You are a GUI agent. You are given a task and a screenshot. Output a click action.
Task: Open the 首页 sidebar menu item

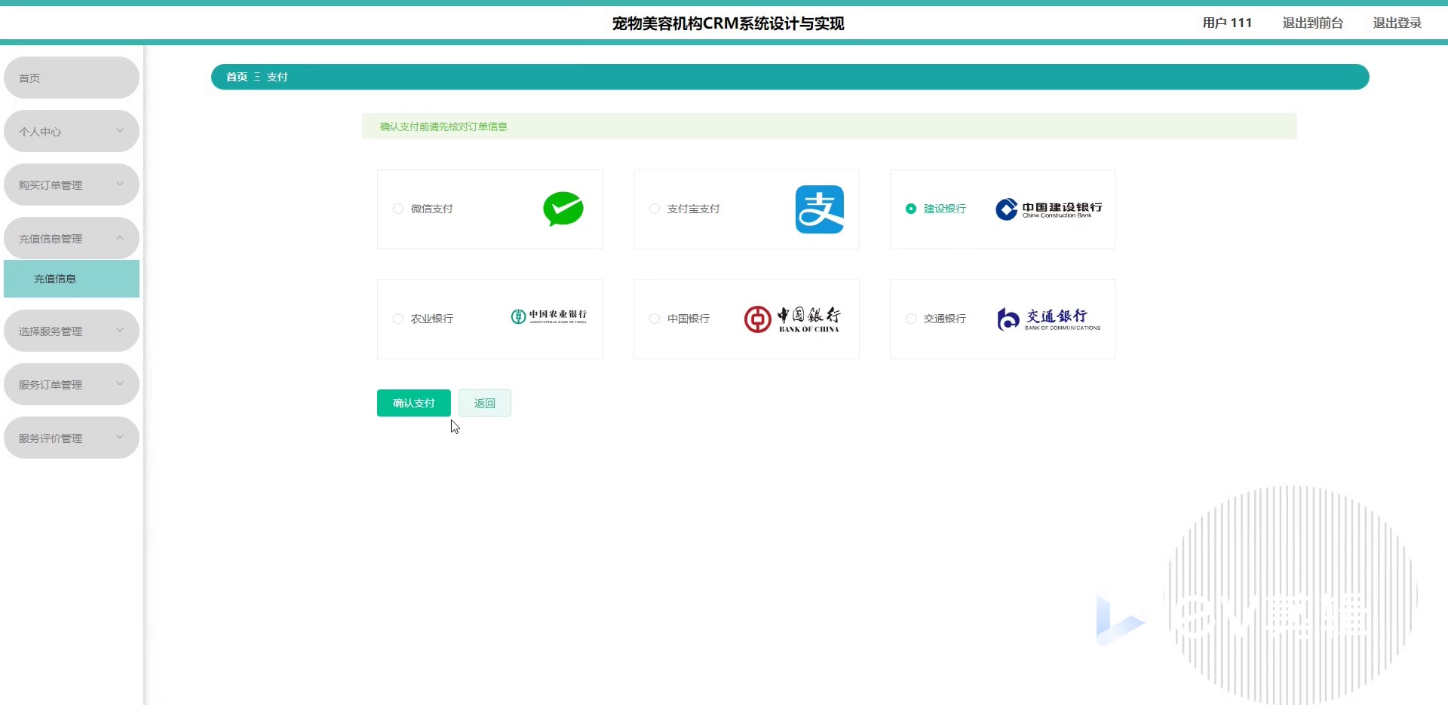(72, 78)
